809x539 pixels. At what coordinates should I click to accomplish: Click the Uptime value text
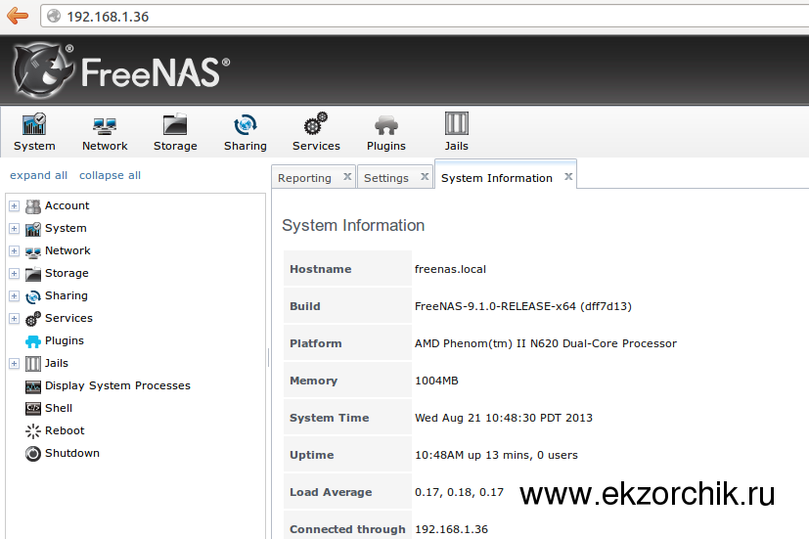tap(496, 455)
